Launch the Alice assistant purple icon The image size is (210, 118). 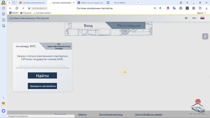pyautogui.click(x=4, y=111)
